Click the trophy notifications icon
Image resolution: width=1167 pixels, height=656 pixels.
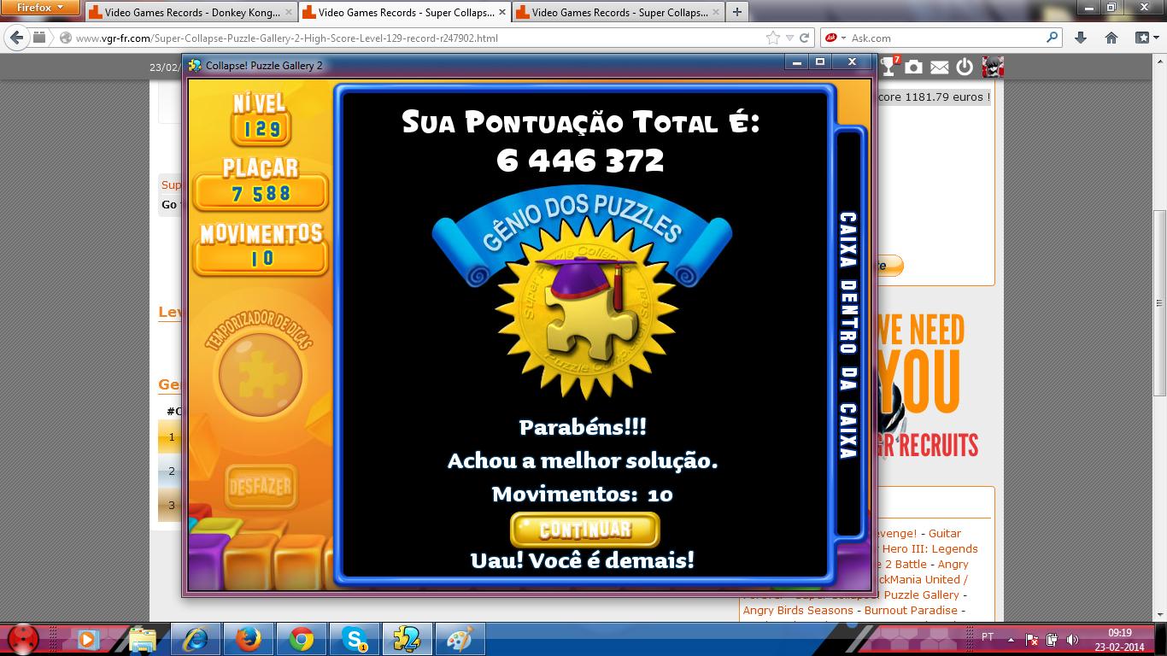pyautogui.click(x=888, y=67)
